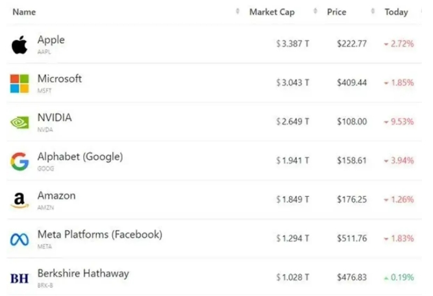Image resolution: width=433 pixels, height=296 pixels.
Task: Click the Apple logo icon
Action: pos(19,45)
